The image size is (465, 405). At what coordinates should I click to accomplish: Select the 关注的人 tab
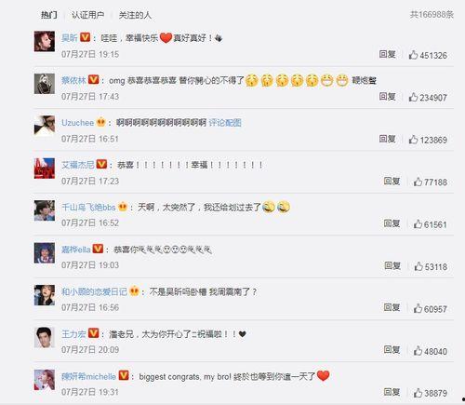135,15
